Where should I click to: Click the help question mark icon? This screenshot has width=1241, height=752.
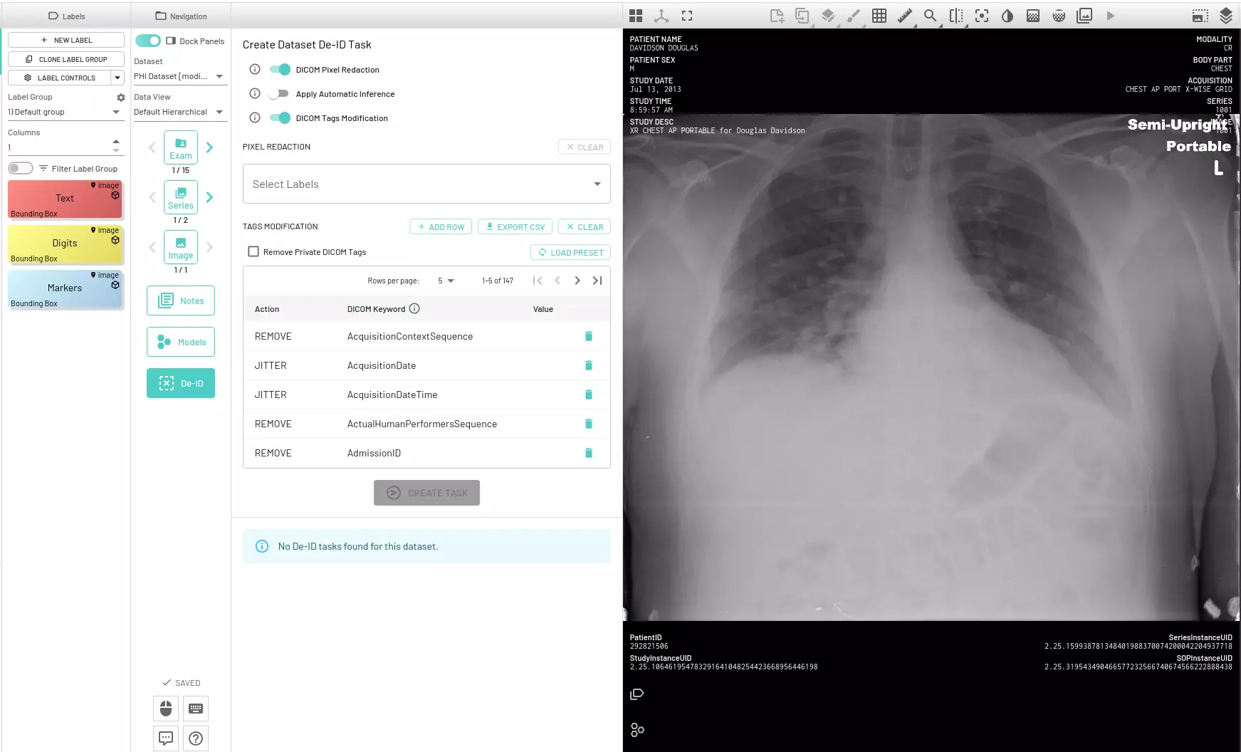point(196,738)
